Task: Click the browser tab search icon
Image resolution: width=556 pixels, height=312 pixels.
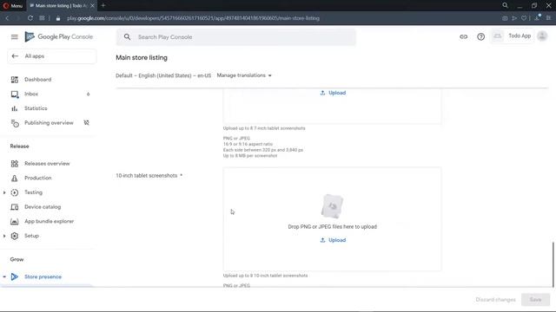Action: 505,5
